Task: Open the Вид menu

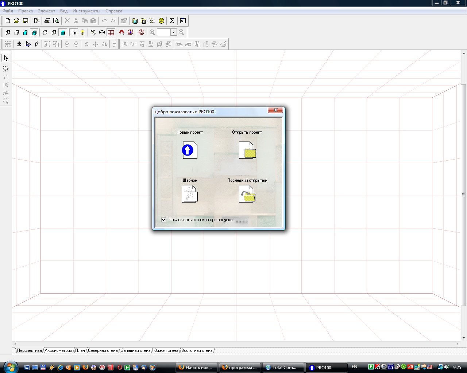Action: 64,11
